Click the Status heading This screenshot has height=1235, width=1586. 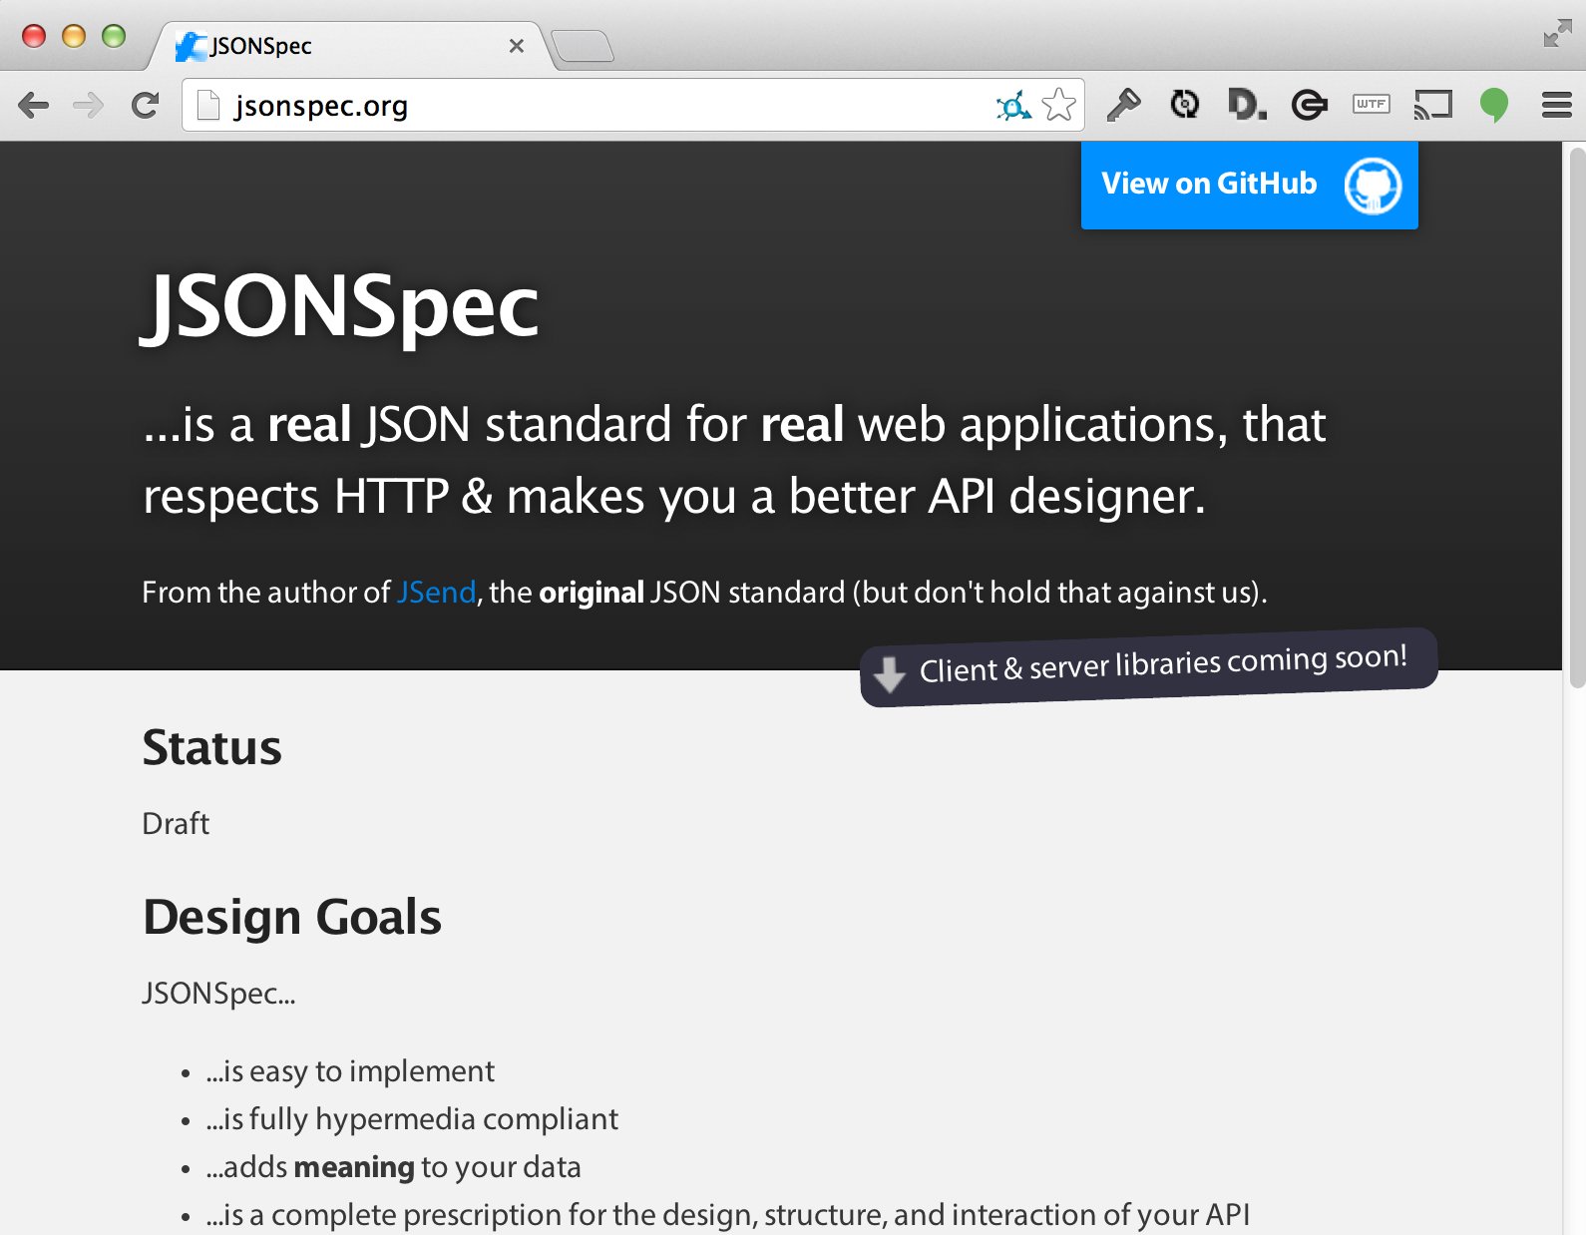point(212,747)
